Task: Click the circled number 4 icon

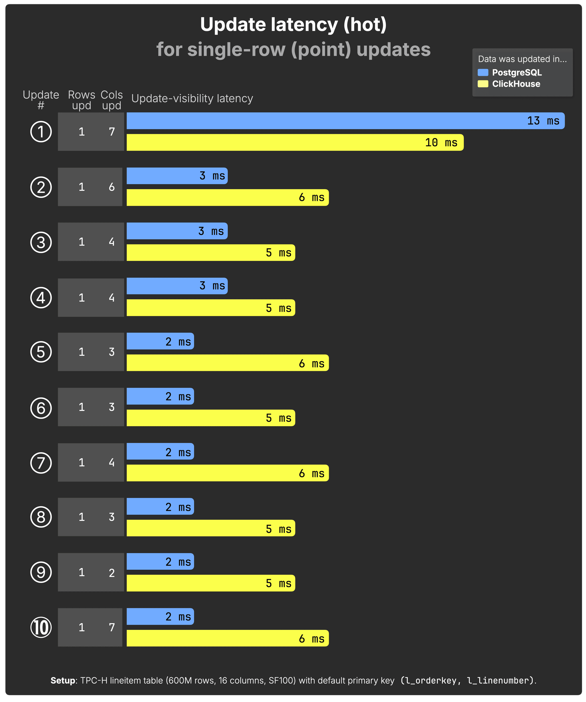Action: (x=41, y=298)
